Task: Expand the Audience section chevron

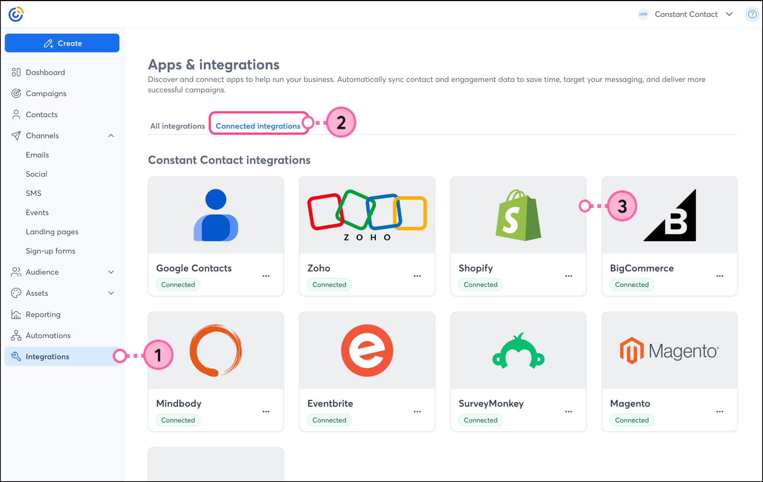Action: coord(111,272)
